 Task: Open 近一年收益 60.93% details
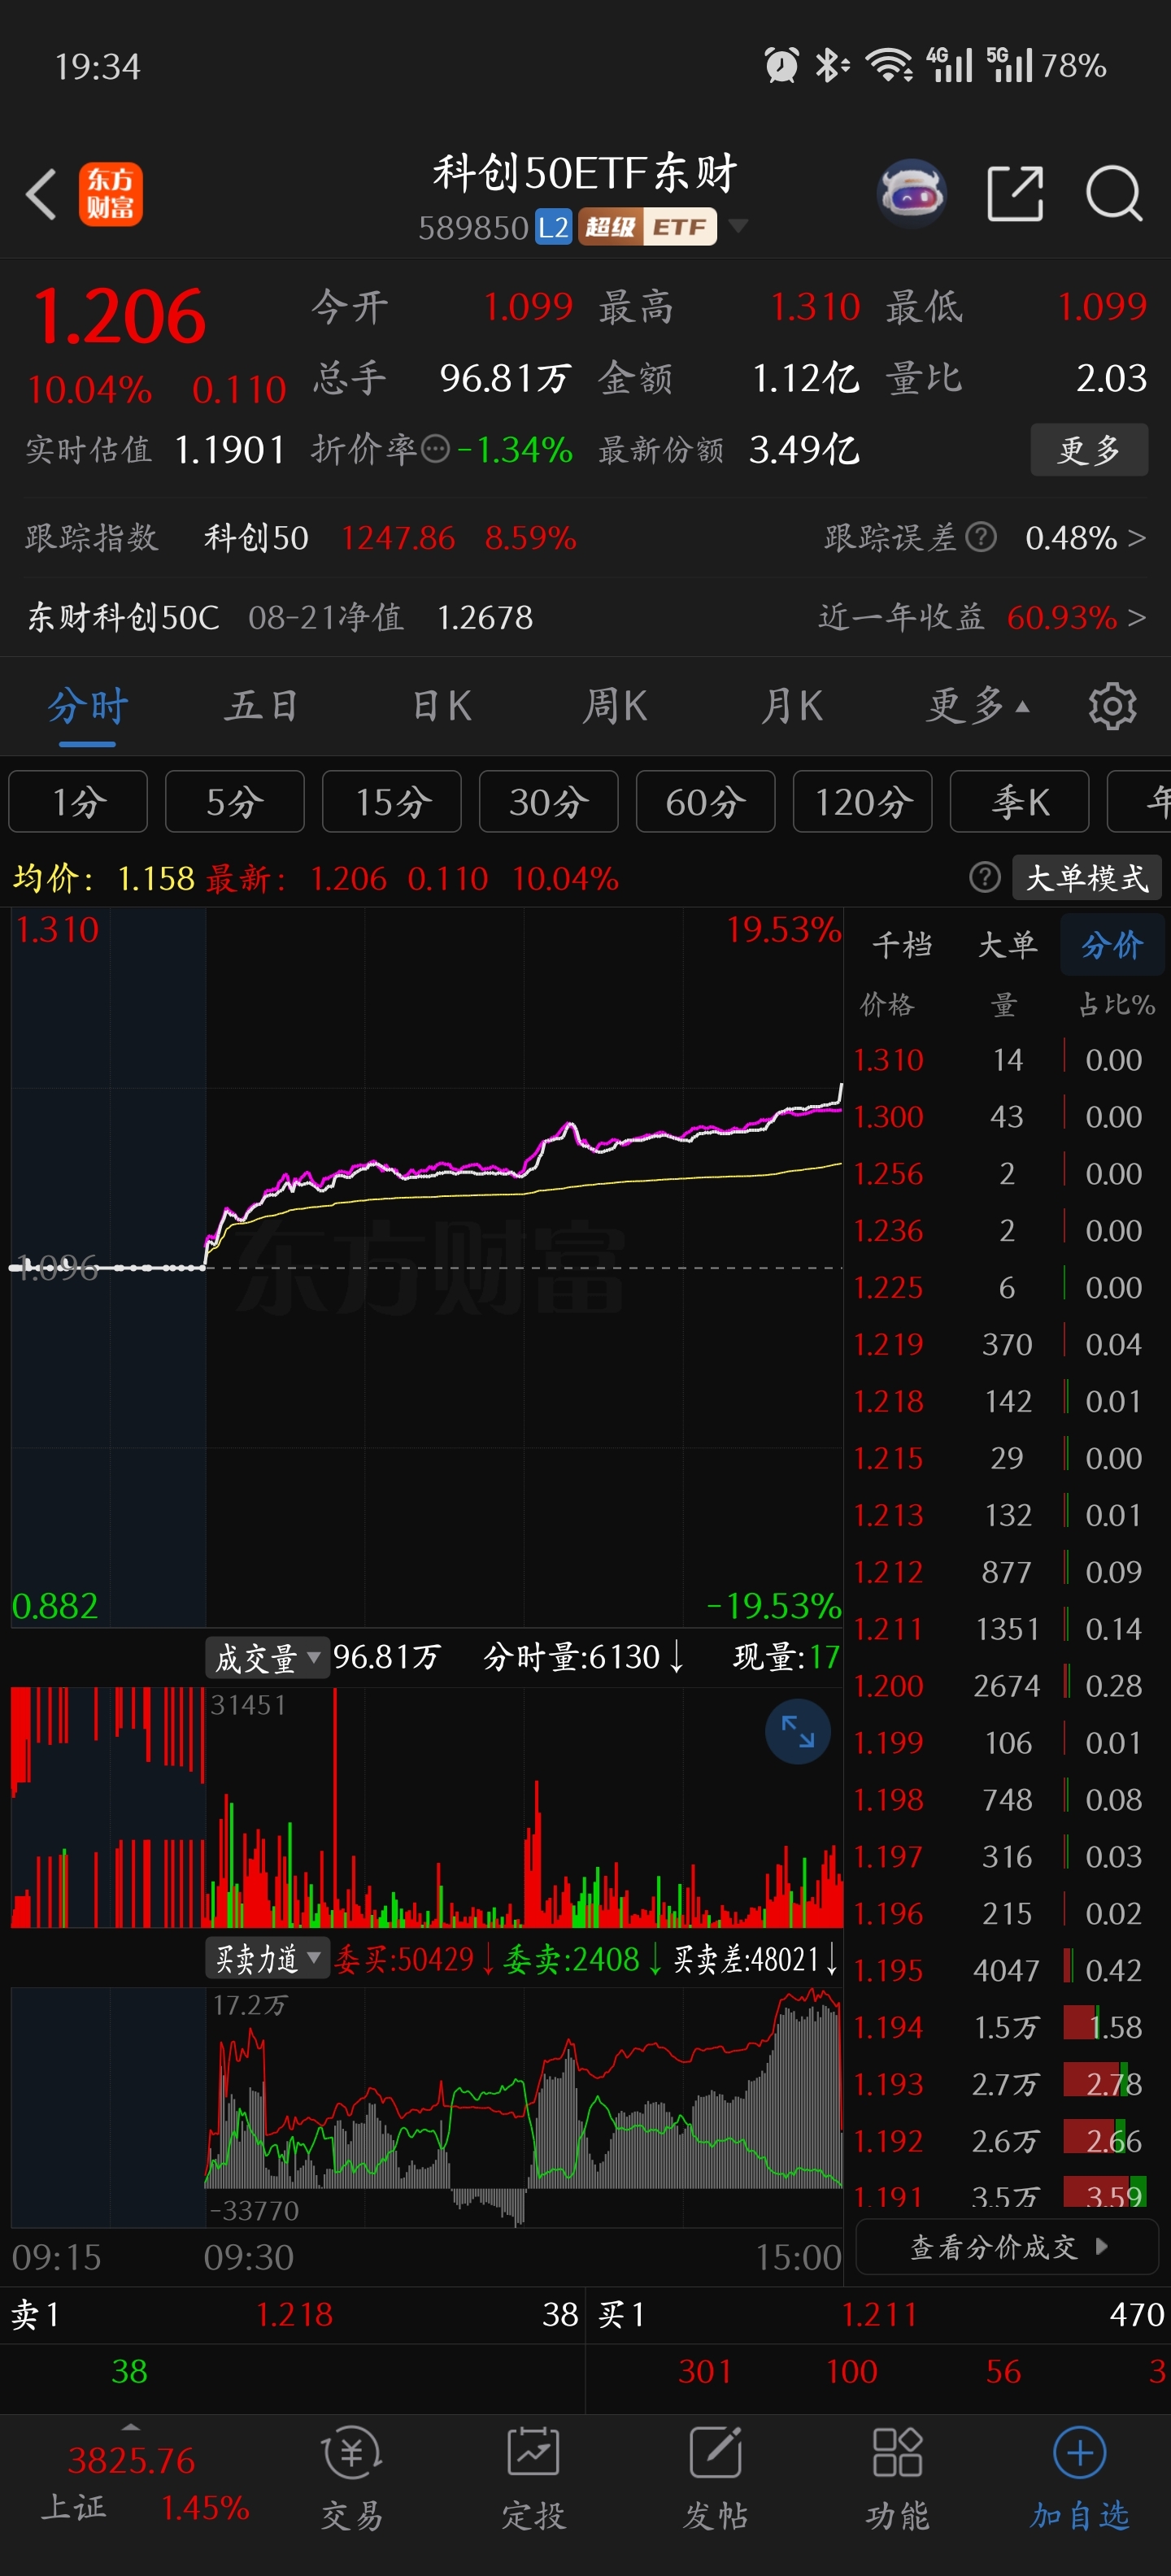coord(982,617)
